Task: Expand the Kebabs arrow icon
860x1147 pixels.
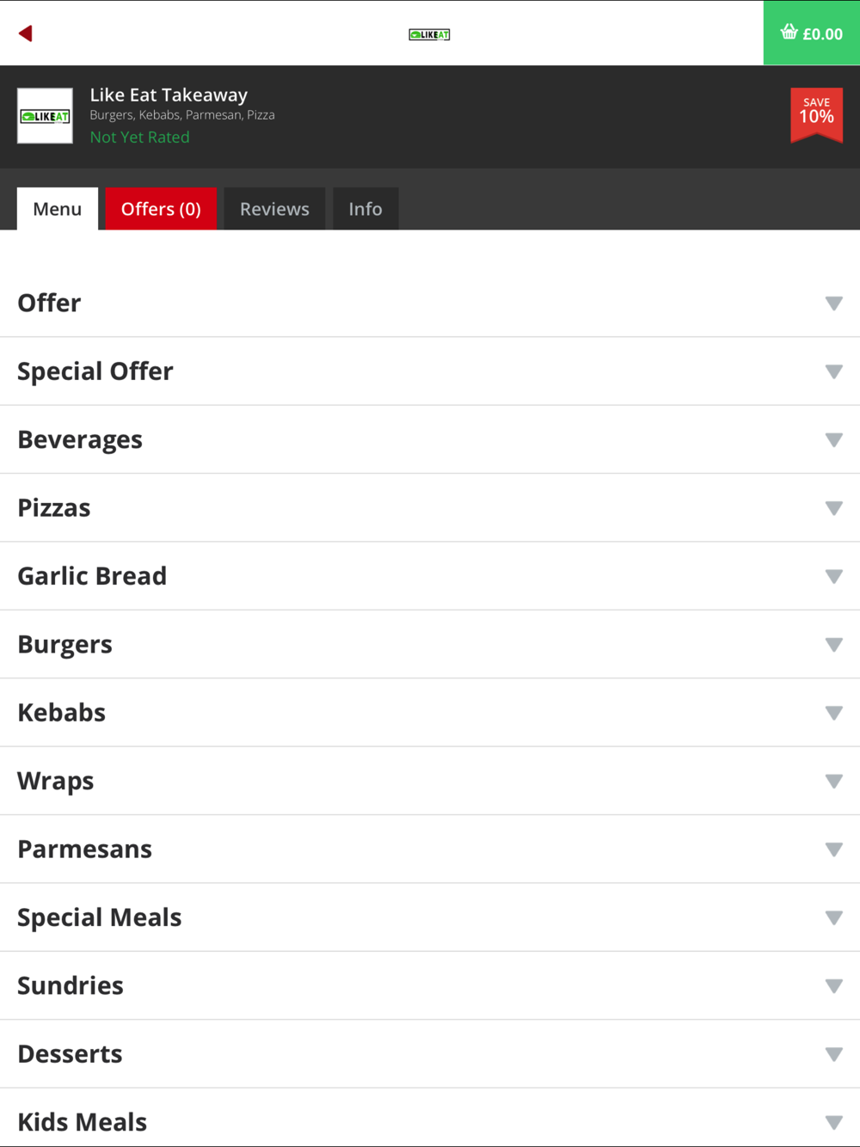Action: pos(833,713)
